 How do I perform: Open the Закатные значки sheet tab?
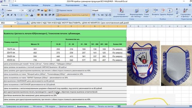[x=66, y=106]
